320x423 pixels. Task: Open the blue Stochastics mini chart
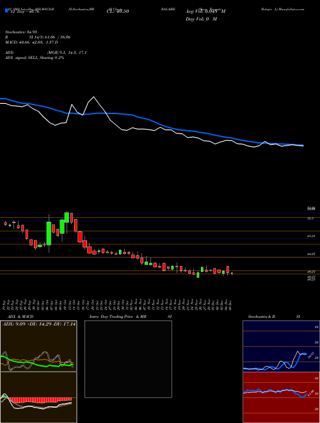281,346
